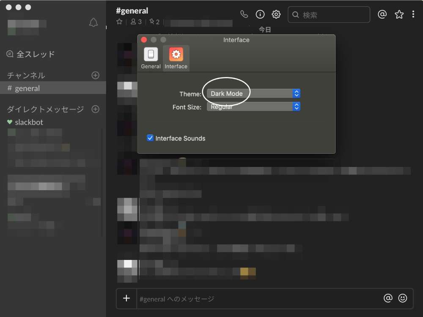Switch to General tab in preferences
423x317 pixels.
[x=151, y=58]
